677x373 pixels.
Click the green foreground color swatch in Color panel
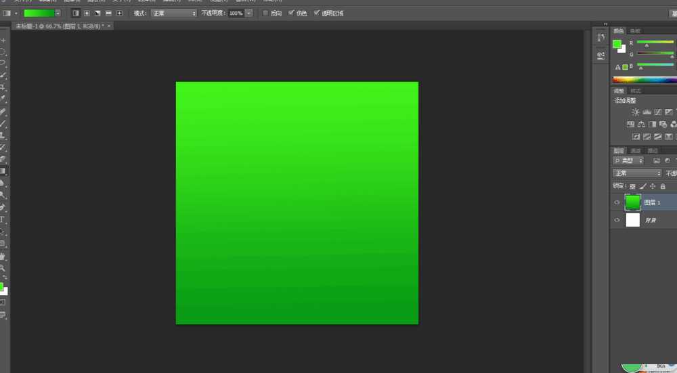click(x=617, y=44)
